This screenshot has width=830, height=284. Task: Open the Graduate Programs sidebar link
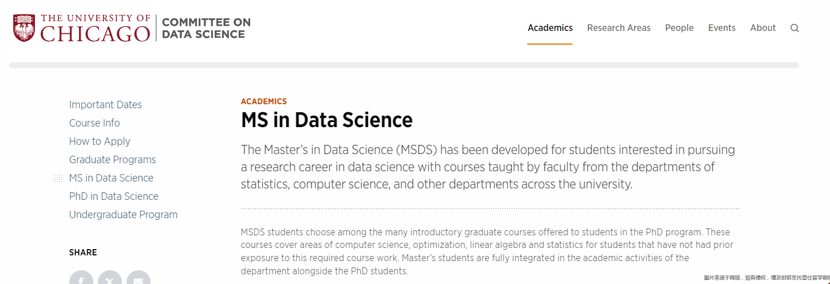click(112, 160)
